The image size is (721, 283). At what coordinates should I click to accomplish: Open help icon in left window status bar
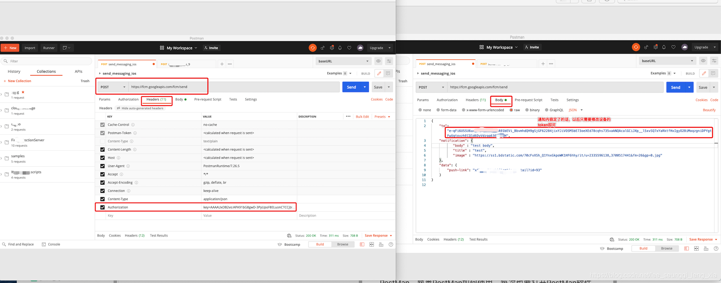point(391,244)
